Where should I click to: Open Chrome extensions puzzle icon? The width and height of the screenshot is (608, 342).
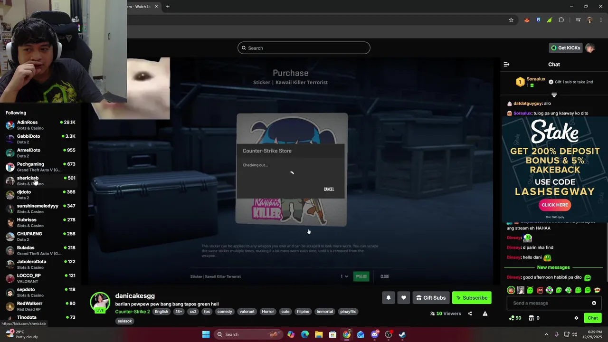tap(561, 20)
